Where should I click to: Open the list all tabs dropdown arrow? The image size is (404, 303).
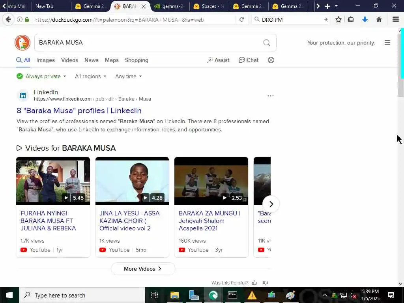(x=336, y=6)
